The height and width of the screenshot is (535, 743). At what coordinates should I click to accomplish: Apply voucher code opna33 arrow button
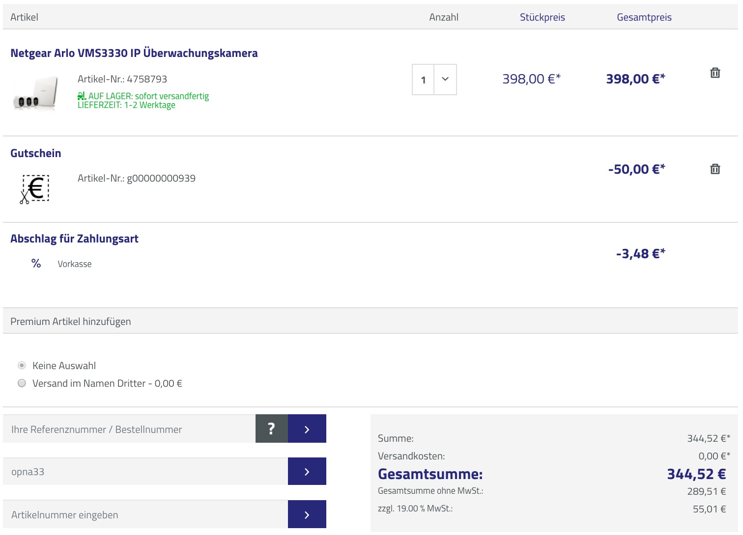(x=307, y=472)
